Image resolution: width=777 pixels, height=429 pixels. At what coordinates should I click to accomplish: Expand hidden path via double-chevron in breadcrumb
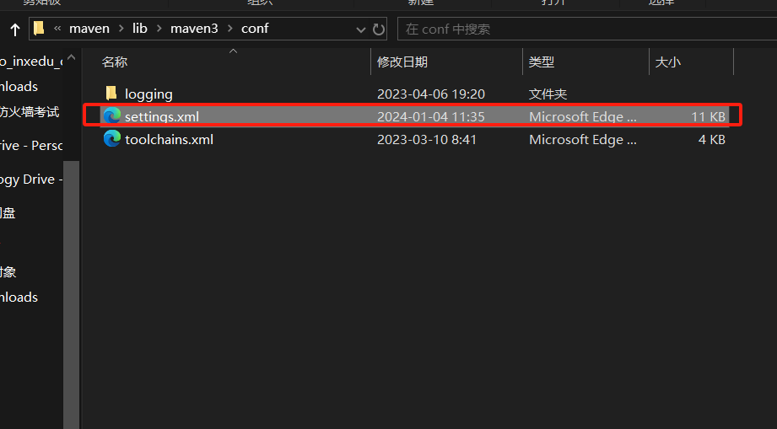[57, 29]
